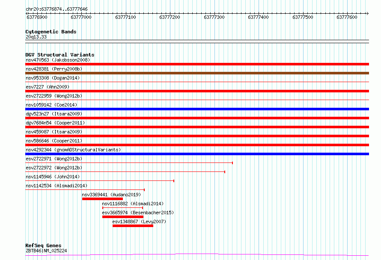Click the 63777600 ruler position label

(x=347, y=17)
